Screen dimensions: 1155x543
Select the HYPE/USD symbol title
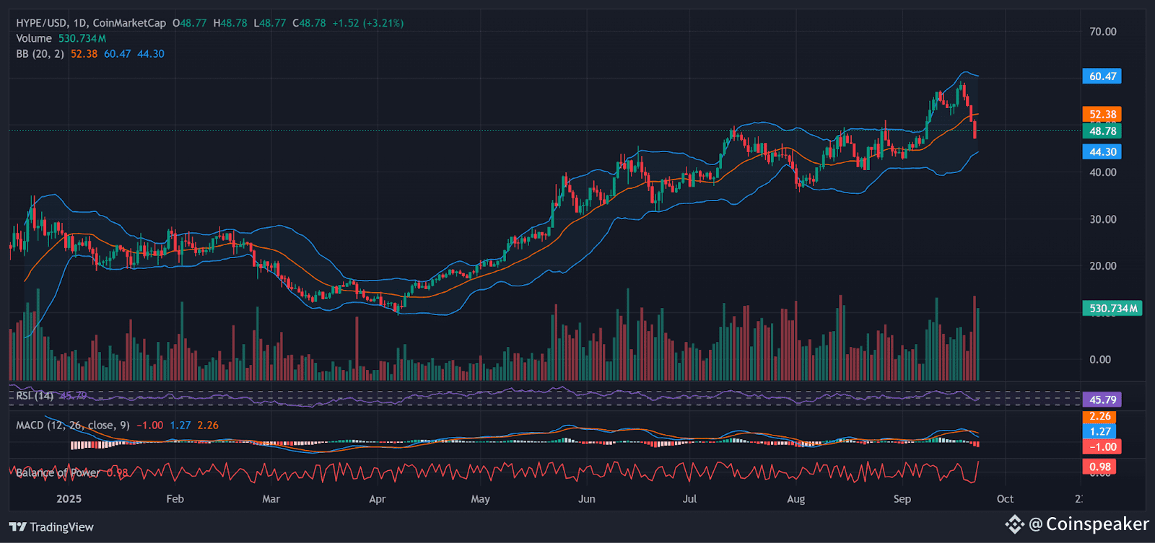pyautogui.click(x=42, y=23)
